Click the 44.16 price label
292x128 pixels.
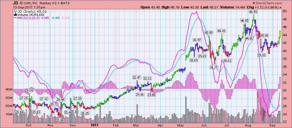pos(249,38)
